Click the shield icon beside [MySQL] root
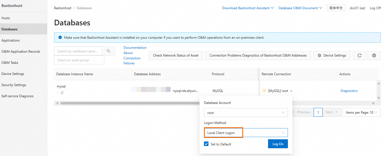Viewport: 385px width, 156px height. pyautogui.click(x=264, y=91)
